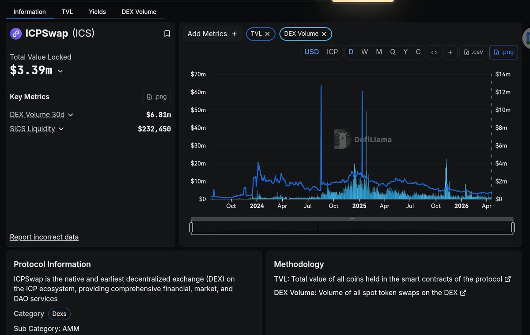Click the $14m right axis label

[503, 74]
